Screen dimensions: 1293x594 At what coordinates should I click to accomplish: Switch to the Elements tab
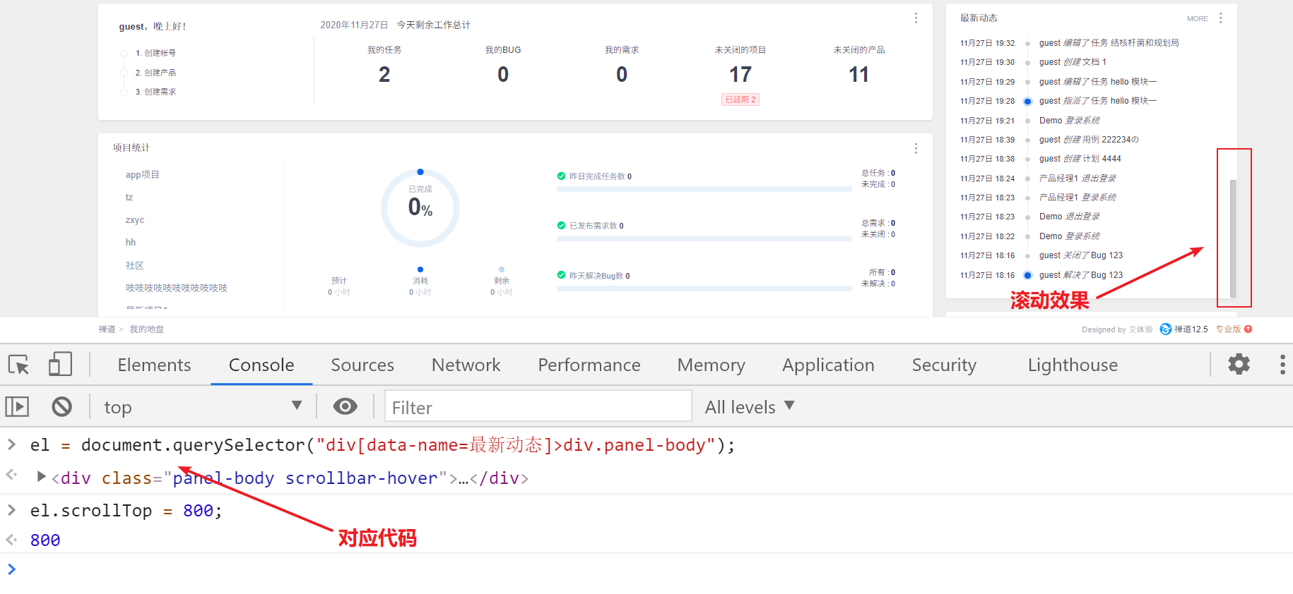pyautogui.click(x=154, y=365)
